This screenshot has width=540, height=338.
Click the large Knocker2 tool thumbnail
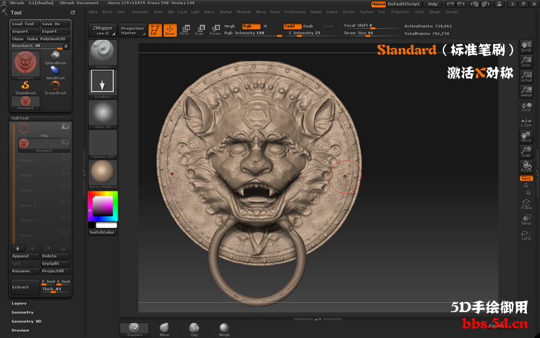pyautogui.click(x=25, y=66)
